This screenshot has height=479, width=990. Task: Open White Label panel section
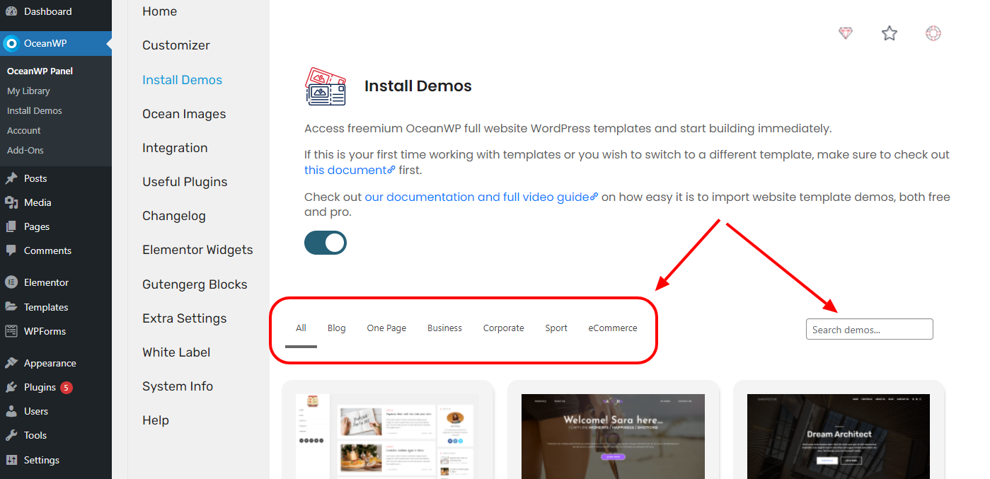(x=176, y=352)
